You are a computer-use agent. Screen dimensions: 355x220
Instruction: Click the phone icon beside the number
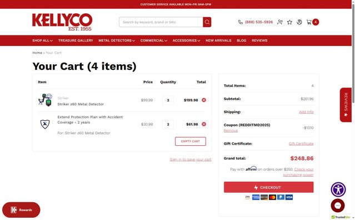240,22
